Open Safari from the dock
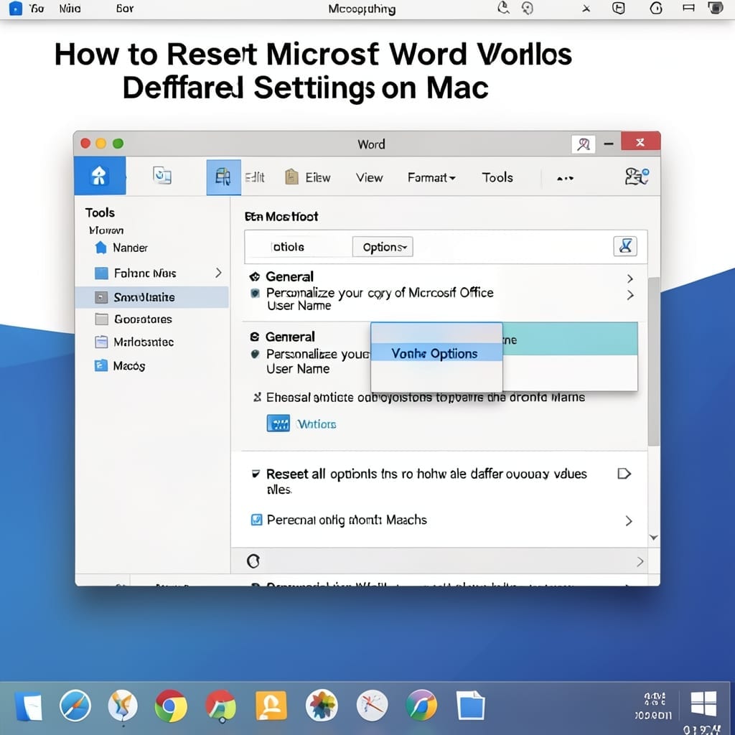Viewport: 735px width, 735px height. click(75, 706)
